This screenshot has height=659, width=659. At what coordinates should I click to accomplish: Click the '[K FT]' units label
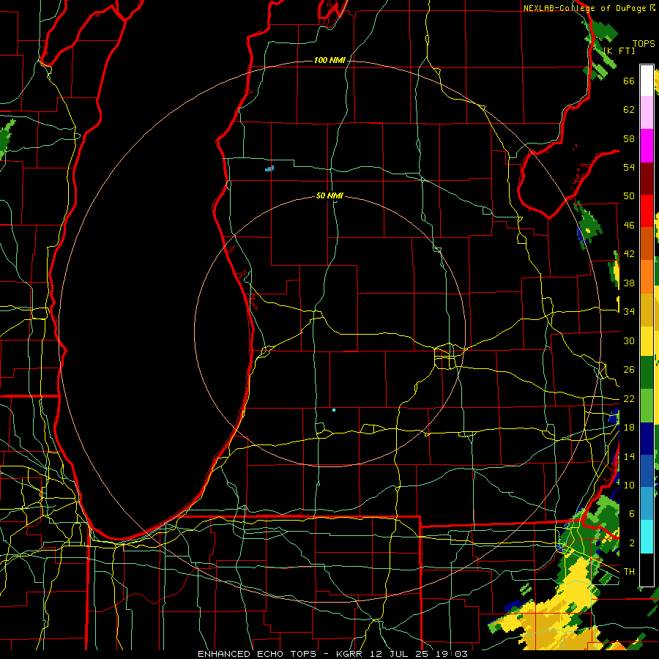pyautogui.click(x=619, y=51)
